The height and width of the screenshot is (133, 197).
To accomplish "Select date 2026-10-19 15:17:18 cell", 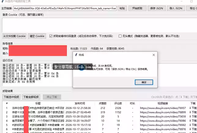I will [x=78, y=125].
